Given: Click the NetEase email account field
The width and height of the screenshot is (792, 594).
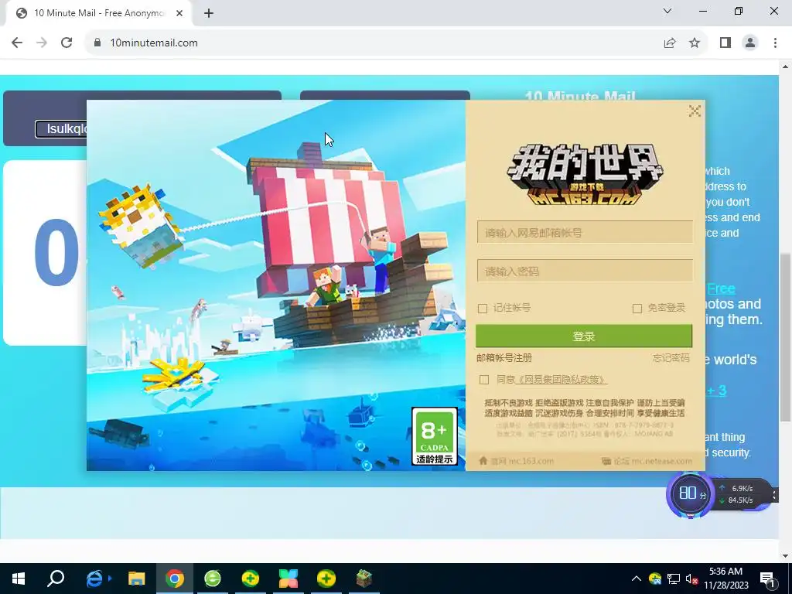Looking at the screenshot, I should pos(585,232).
